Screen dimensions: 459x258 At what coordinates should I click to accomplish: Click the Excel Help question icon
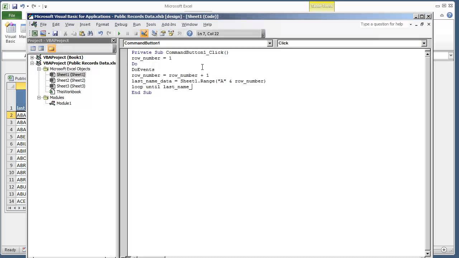pos(450,15)
